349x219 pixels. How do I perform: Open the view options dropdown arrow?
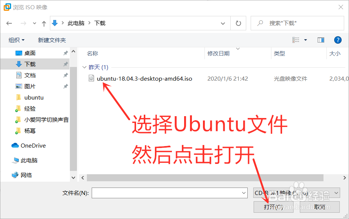point(306,40)
